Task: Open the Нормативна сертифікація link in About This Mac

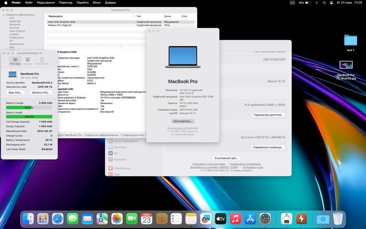Action: 183,128
